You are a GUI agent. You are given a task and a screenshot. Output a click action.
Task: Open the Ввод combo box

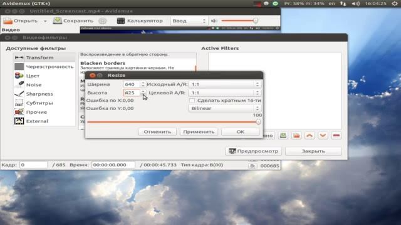coord(189,21)
